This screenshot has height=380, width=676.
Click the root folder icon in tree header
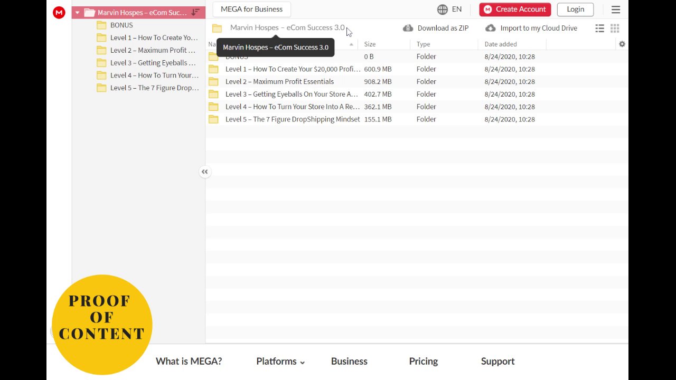89,13
